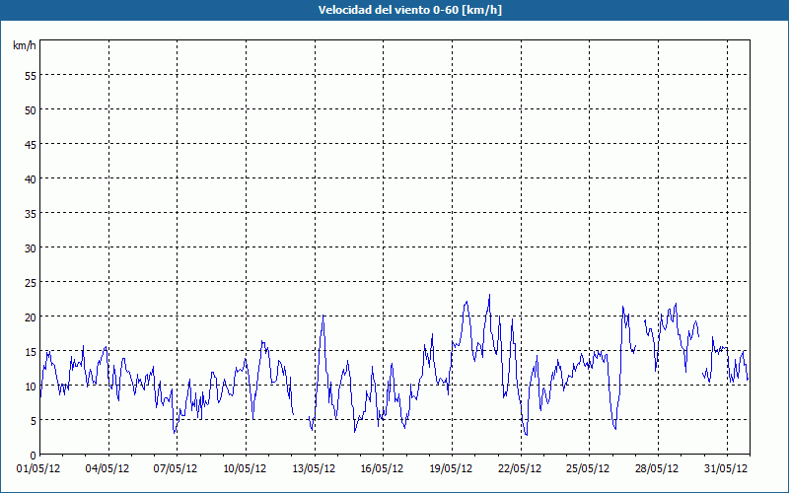Click the y-axis value 15
The height and width of the screenshot is (493, 789).
(31, 352)
